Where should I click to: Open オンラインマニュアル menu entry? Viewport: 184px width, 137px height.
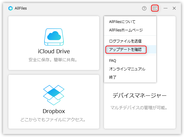(x=130, y=69)
